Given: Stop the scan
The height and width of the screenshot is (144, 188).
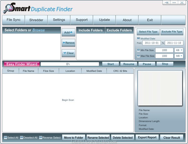Looking at the screenshot, I should tap(165, 64).
